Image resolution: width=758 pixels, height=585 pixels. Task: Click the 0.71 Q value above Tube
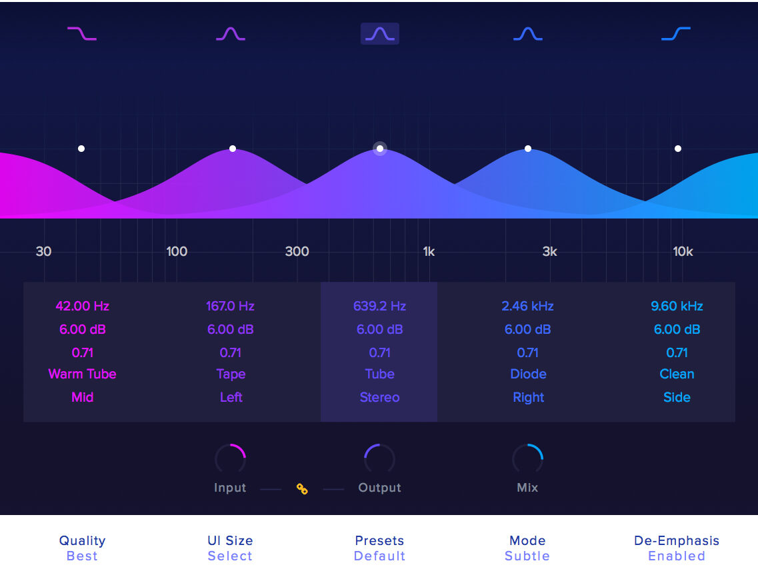point(379,352)
